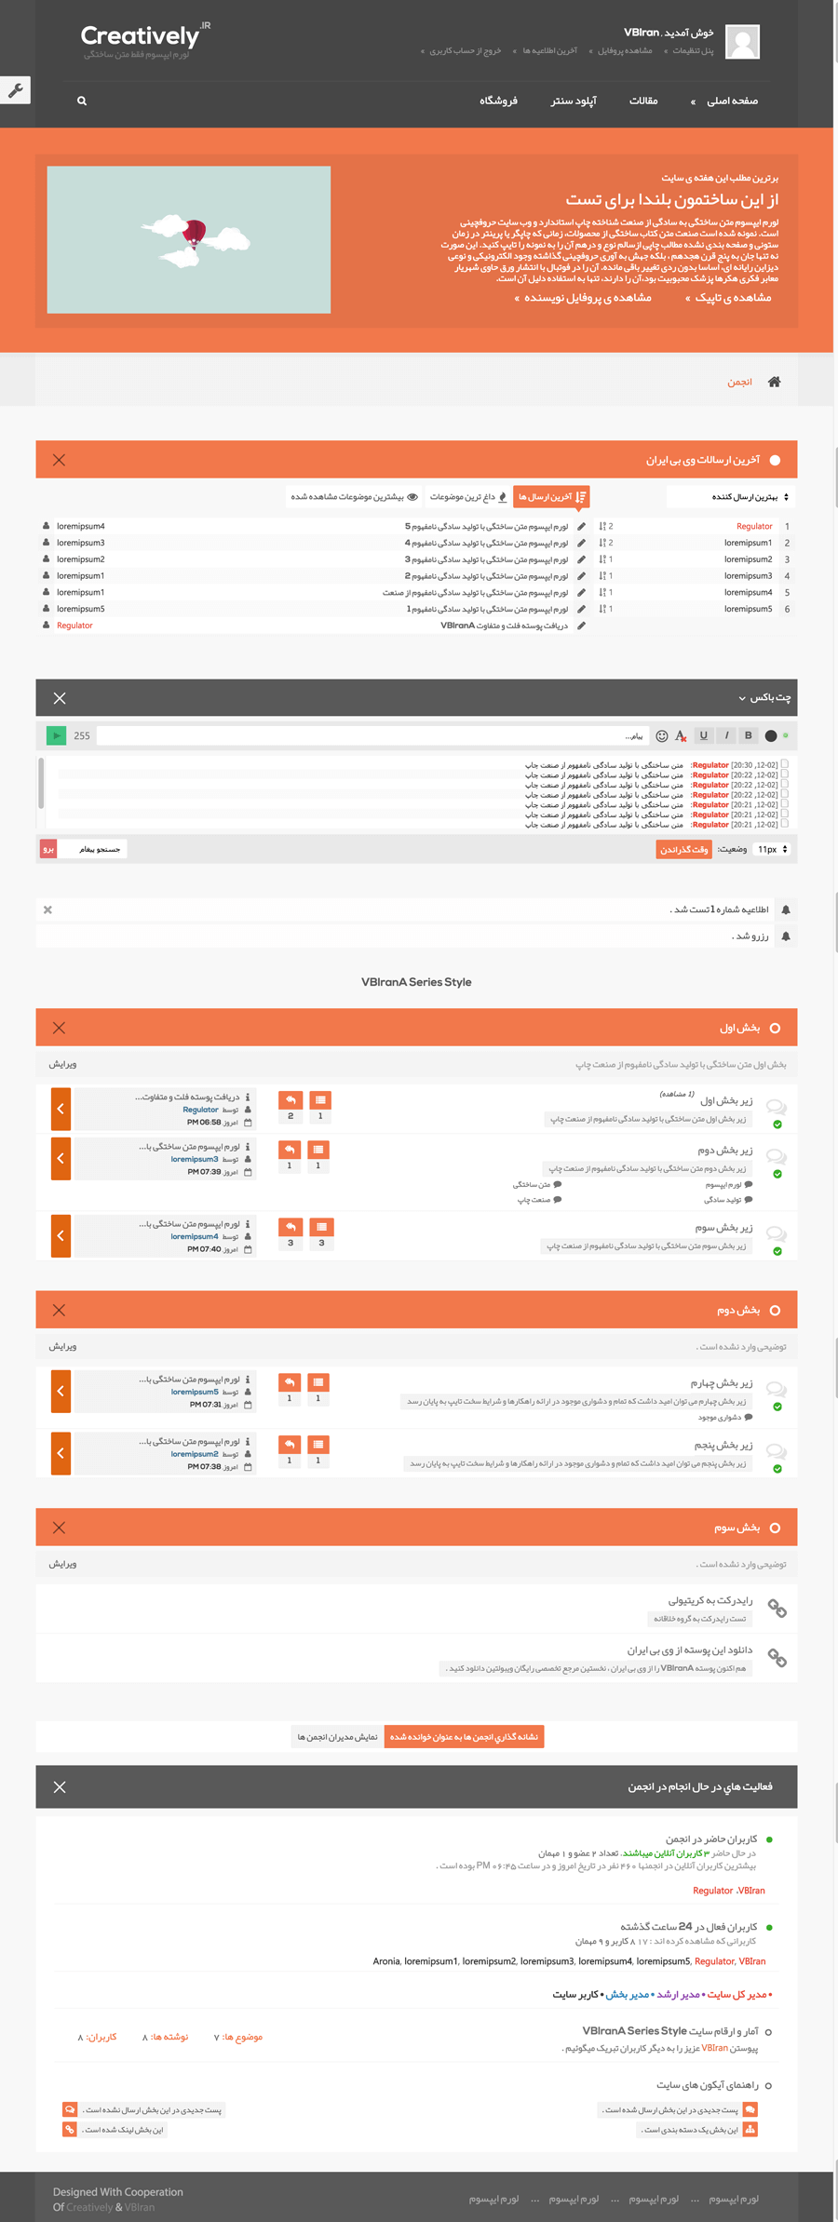This screenshot has height=2222, width=838.
Task: Tick the checkbox on the sixth chat message row
Action: (784, 815)
